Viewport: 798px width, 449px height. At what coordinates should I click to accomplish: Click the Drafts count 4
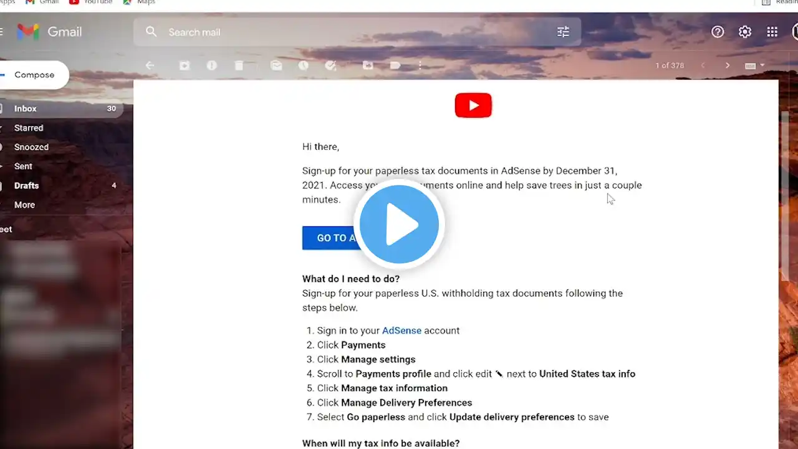click(x=113, y=186)
